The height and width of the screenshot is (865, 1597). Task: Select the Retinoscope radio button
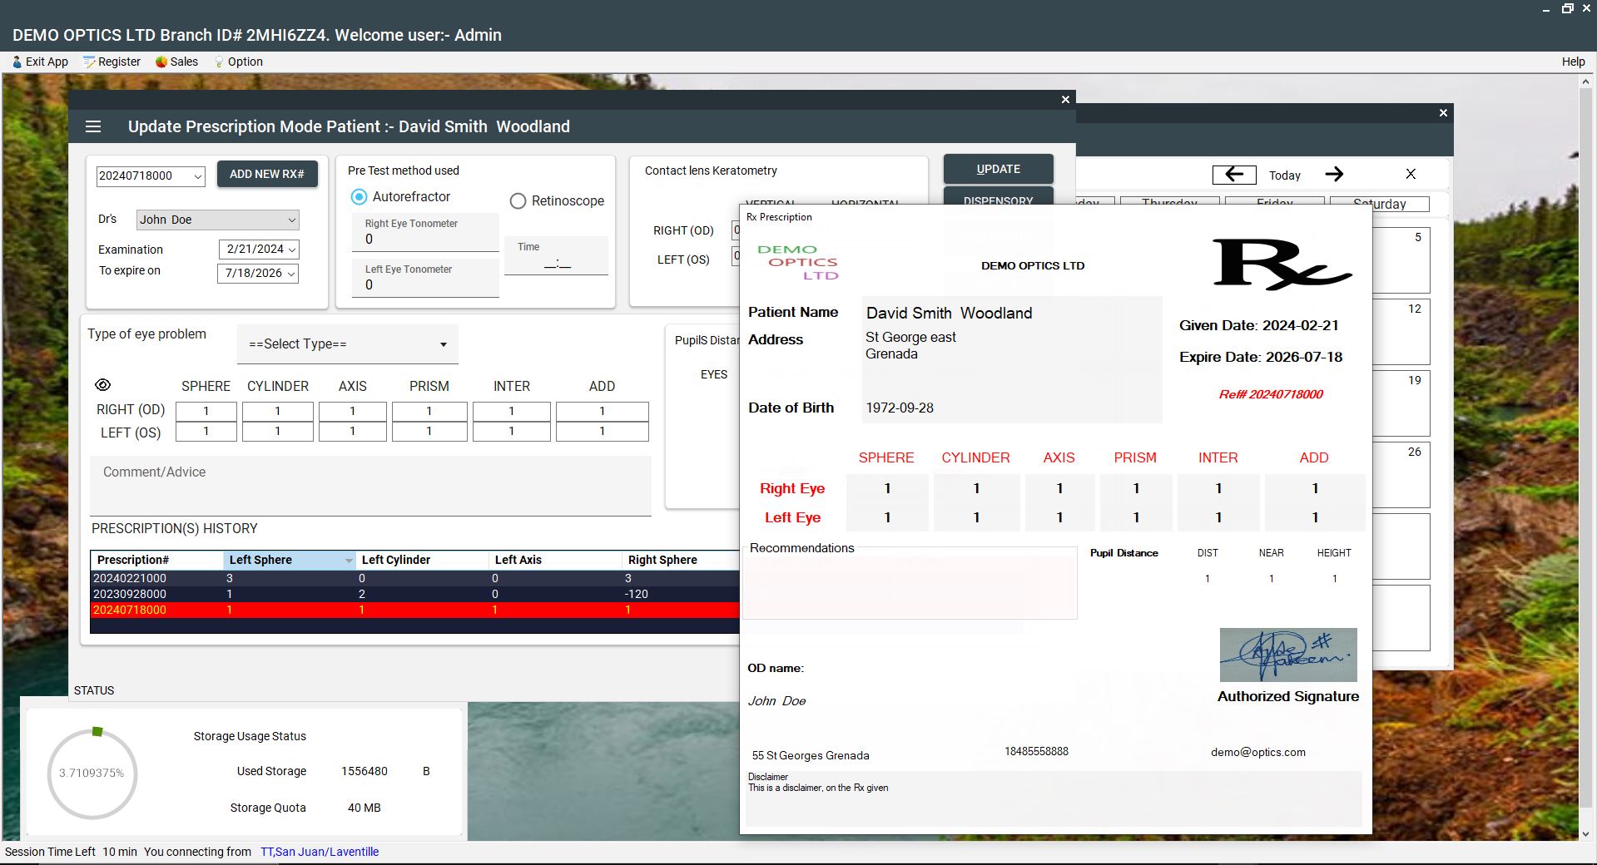click(518, 201)
